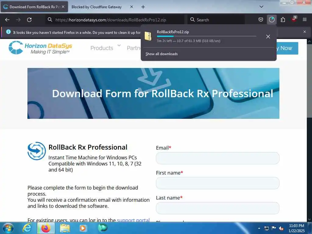Click the Firefox taskbar icon
Viewport: 312px width, 234px height.
[46, 228]
